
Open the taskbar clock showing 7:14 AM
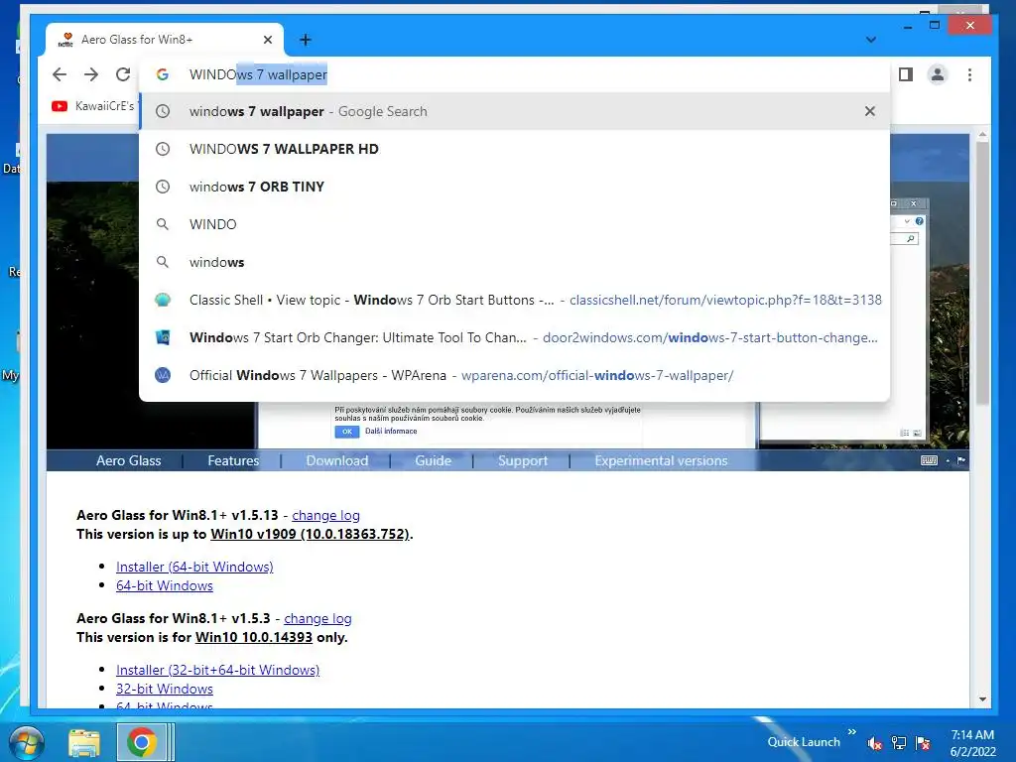pos(972,743)
